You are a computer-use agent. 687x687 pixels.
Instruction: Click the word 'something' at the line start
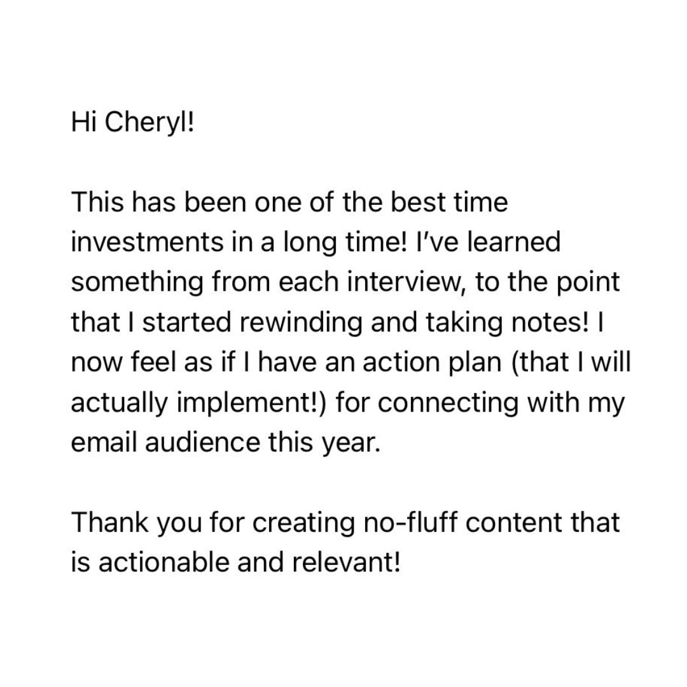(137, 282)
